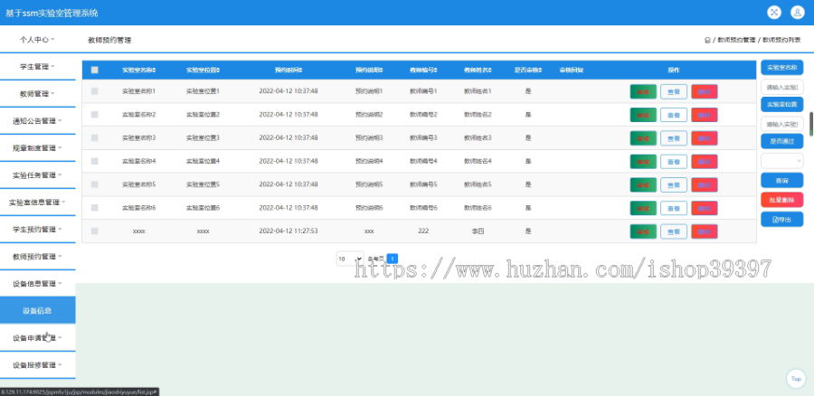Sort by the 实验室名称 column arrows

pos(154,70)
